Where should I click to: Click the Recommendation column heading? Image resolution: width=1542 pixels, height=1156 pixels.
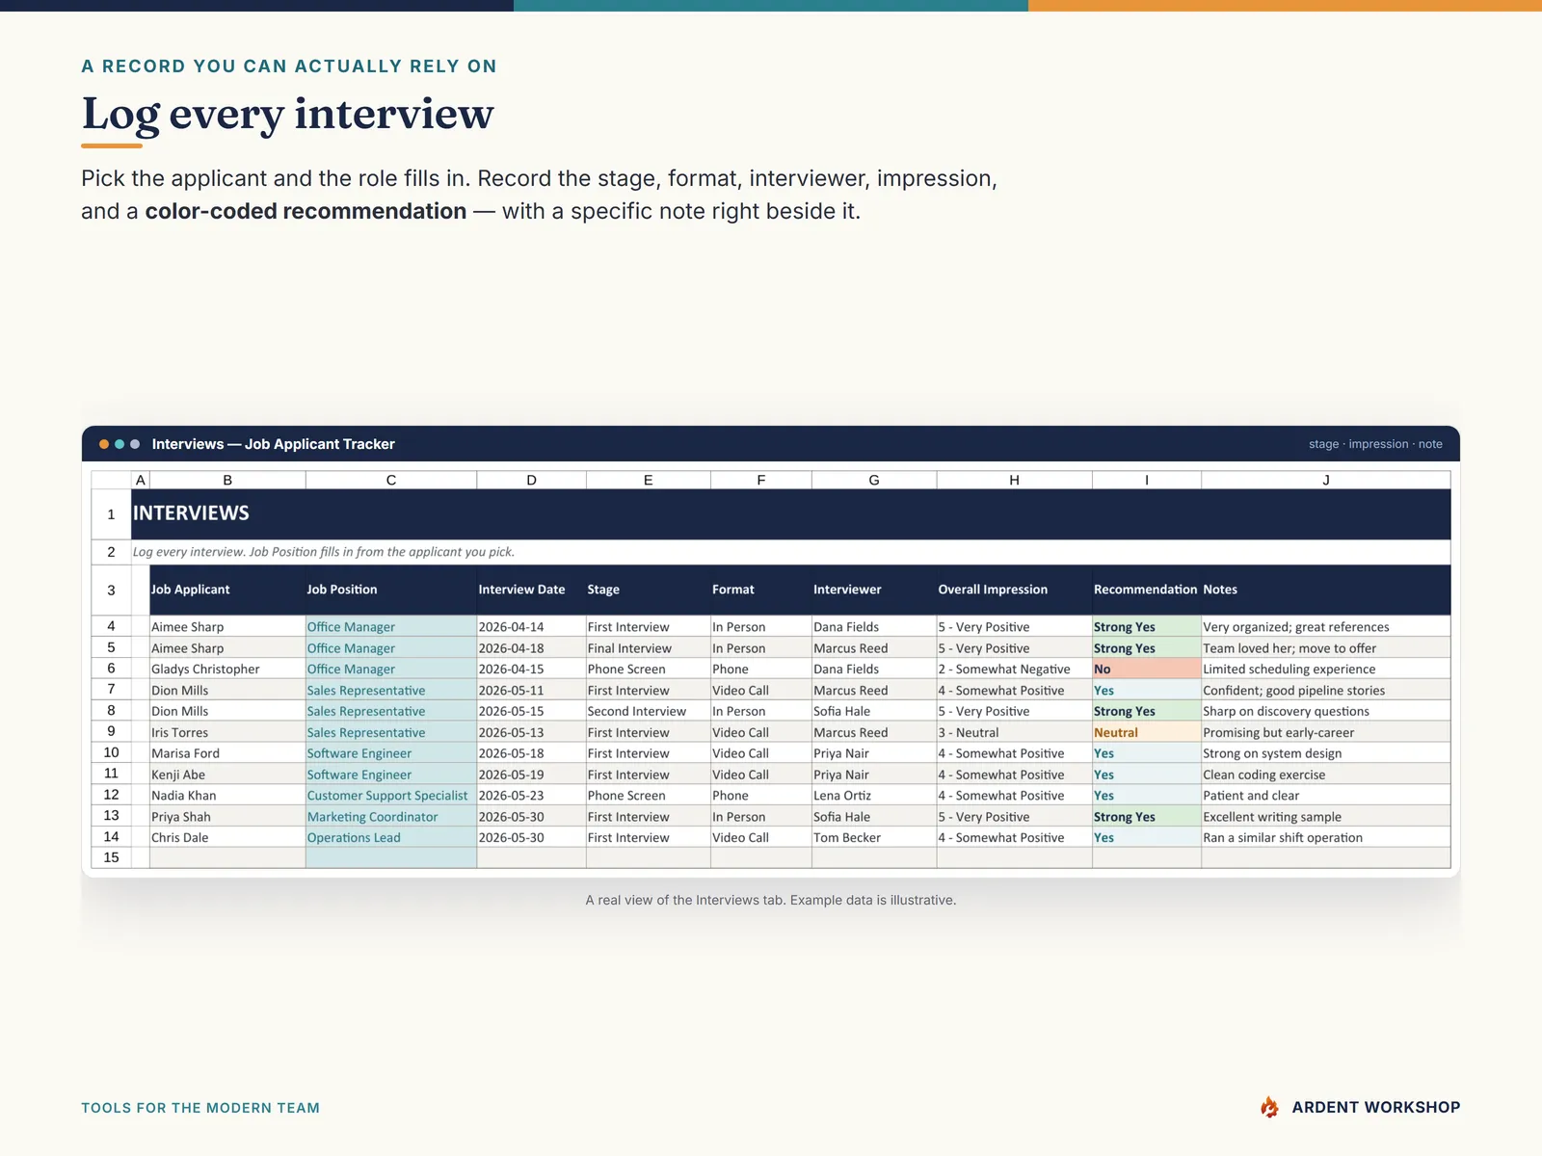[1145, 590]
